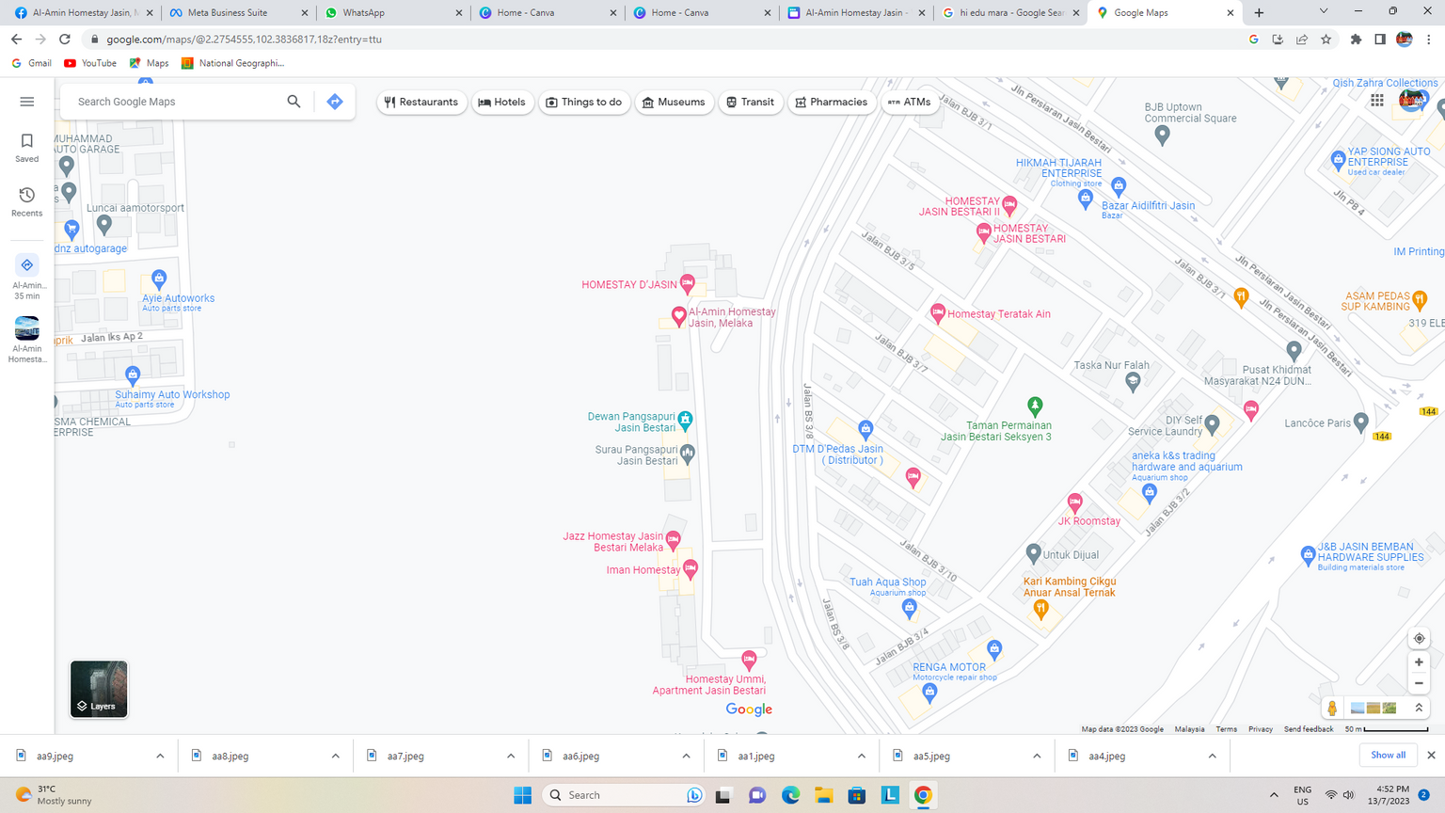Open the Google apps grid
This screenshot has height=813, width=1445.
[x=1377, y=101]
